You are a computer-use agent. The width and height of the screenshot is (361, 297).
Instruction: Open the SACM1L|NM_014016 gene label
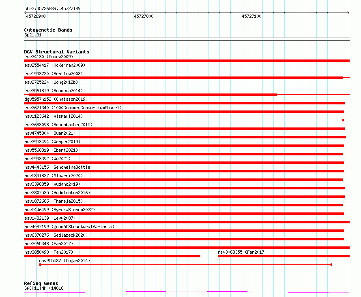(44, 288)
